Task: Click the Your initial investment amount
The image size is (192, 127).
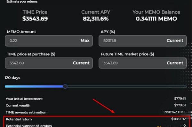Action: [x=180, y=99]
